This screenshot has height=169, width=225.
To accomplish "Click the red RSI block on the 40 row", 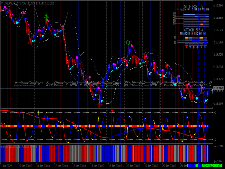I will [x=205, y=22].
